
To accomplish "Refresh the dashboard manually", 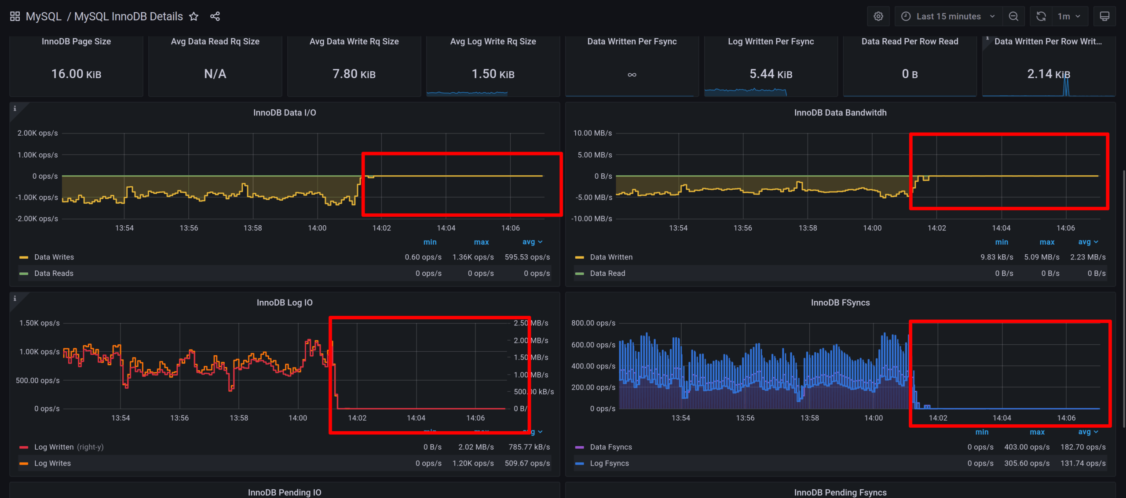I will pyautogui.click(x=1041, y=16).
